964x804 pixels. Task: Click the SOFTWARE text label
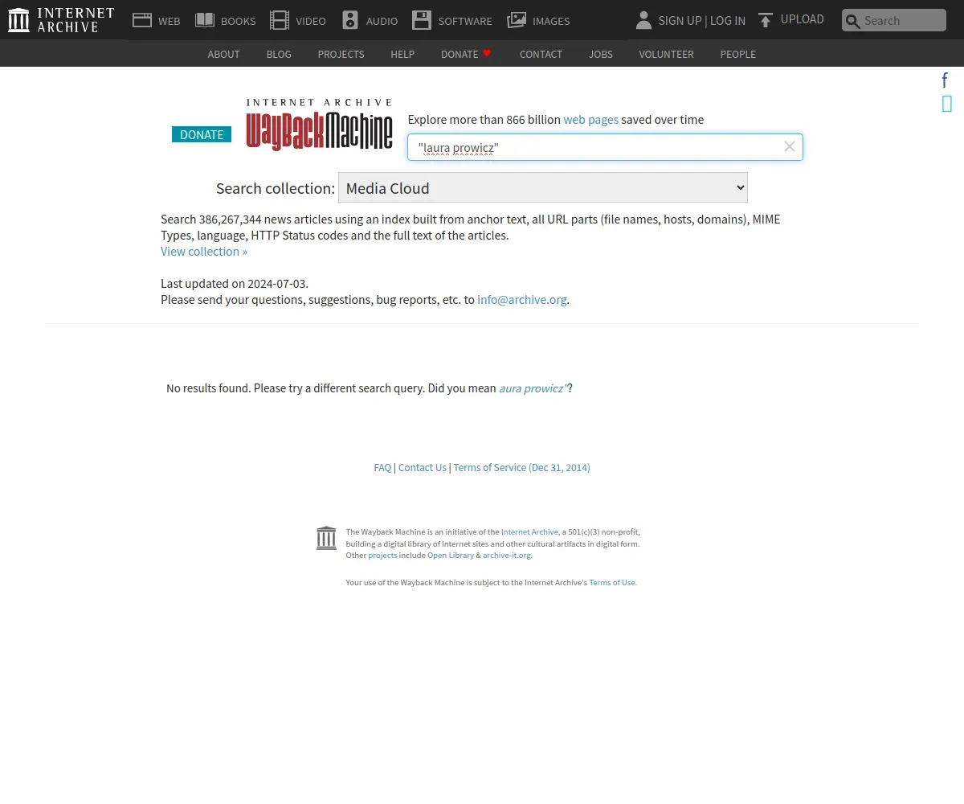465,21
